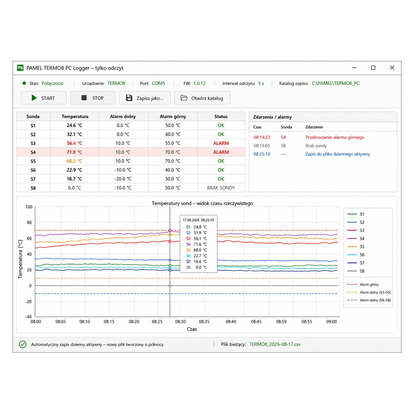
Task: Click the 'Połączono' connection state text
Action: (x=53, y=83)
